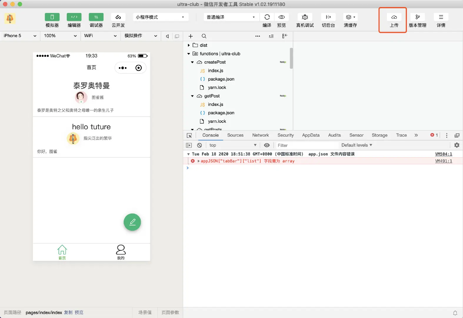463x318 pixels.
Task: Open the top context dropdown
Action: 233,145
